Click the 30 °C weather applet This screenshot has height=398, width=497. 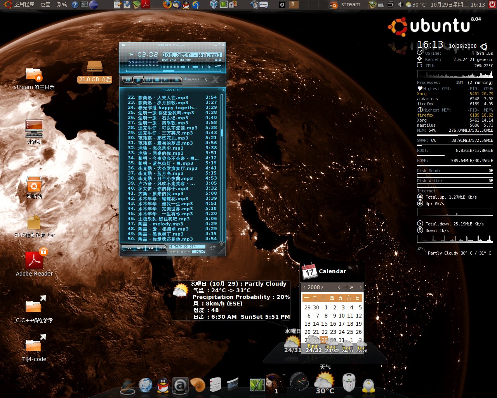[416, 5]
